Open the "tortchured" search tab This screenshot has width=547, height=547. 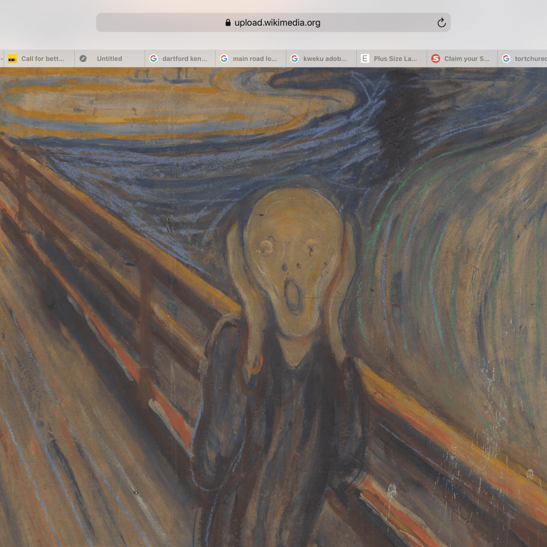click(x=529, y=59)
